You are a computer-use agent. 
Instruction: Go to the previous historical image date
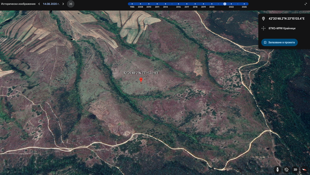[39, 4]
